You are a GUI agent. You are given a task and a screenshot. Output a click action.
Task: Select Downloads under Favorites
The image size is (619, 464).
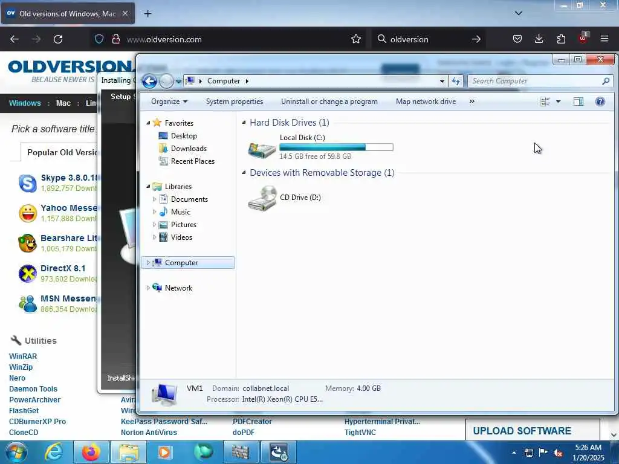tap(189, 149)
